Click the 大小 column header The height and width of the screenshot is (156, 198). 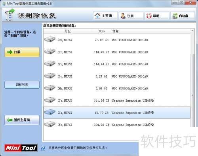coord(101,31)
